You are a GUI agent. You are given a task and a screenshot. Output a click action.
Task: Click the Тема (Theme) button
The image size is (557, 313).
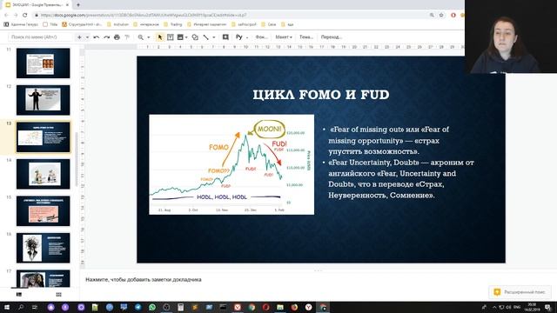(x=305, y=37)
